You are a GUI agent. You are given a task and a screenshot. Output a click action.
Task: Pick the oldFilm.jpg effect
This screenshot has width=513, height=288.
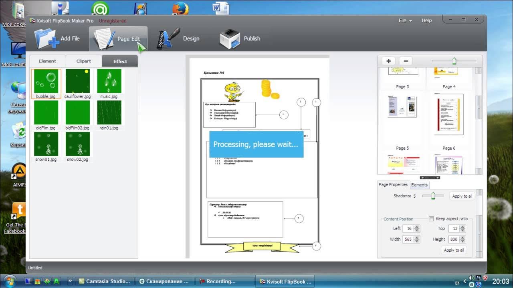tap(46, 115)
